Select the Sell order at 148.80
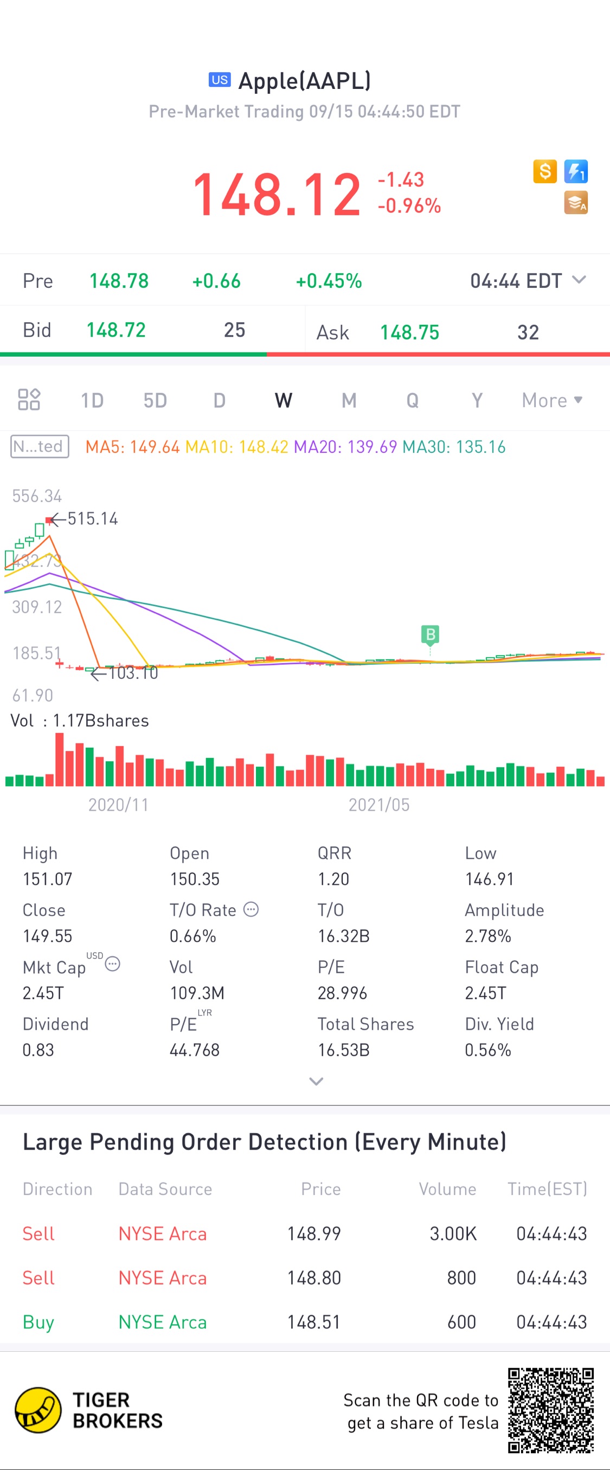The width and height of the screenshot is (610, 1470). 305,1278
